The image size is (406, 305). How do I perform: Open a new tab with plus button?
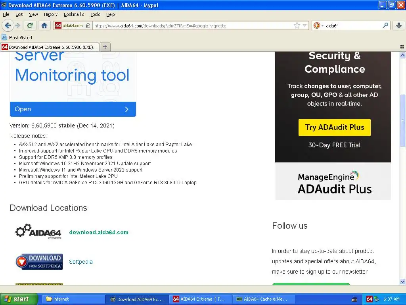[105, 47]
